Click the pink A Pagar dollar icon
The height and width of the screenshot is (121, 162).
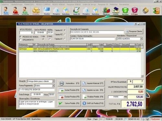pyautogui.click(x=134, y=11)
